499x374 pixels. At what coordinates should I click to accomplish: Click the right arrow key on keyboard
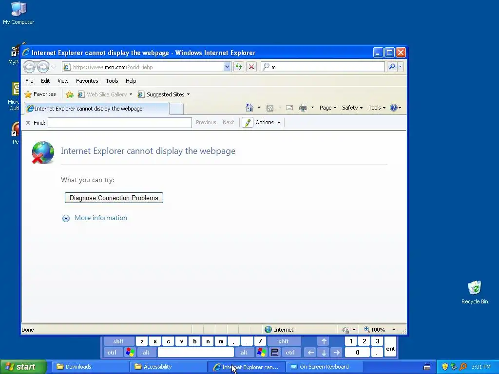[337, 353]
